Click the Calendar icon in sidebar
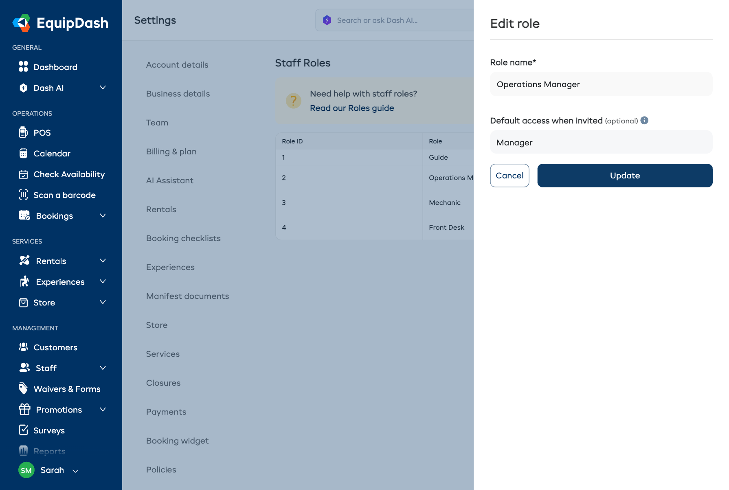This screenshot has width=729, height=490. pyautogui.click(x=24, y=153)
